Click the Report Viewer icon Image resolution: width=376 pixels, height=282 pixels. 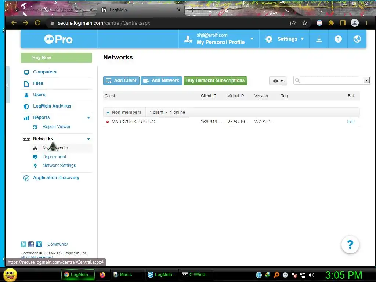(x=35, y=127)
